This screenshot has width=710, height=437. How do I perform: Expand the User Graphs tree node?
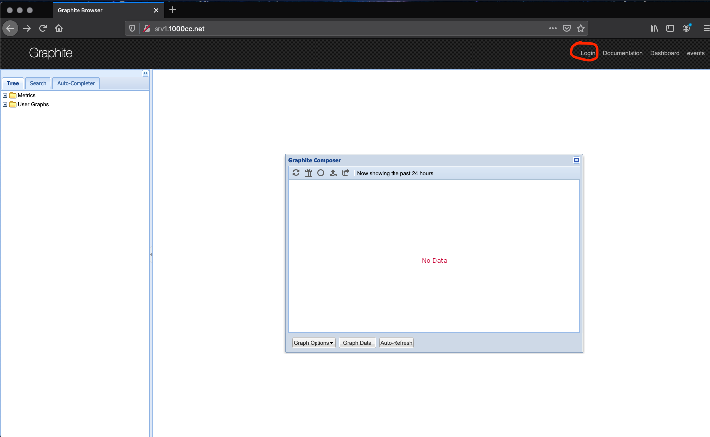click(x=5, y=104)
